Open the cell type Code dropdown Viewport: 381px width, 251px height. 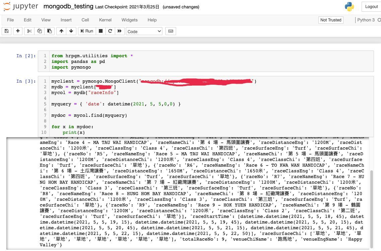coord(144,31)
